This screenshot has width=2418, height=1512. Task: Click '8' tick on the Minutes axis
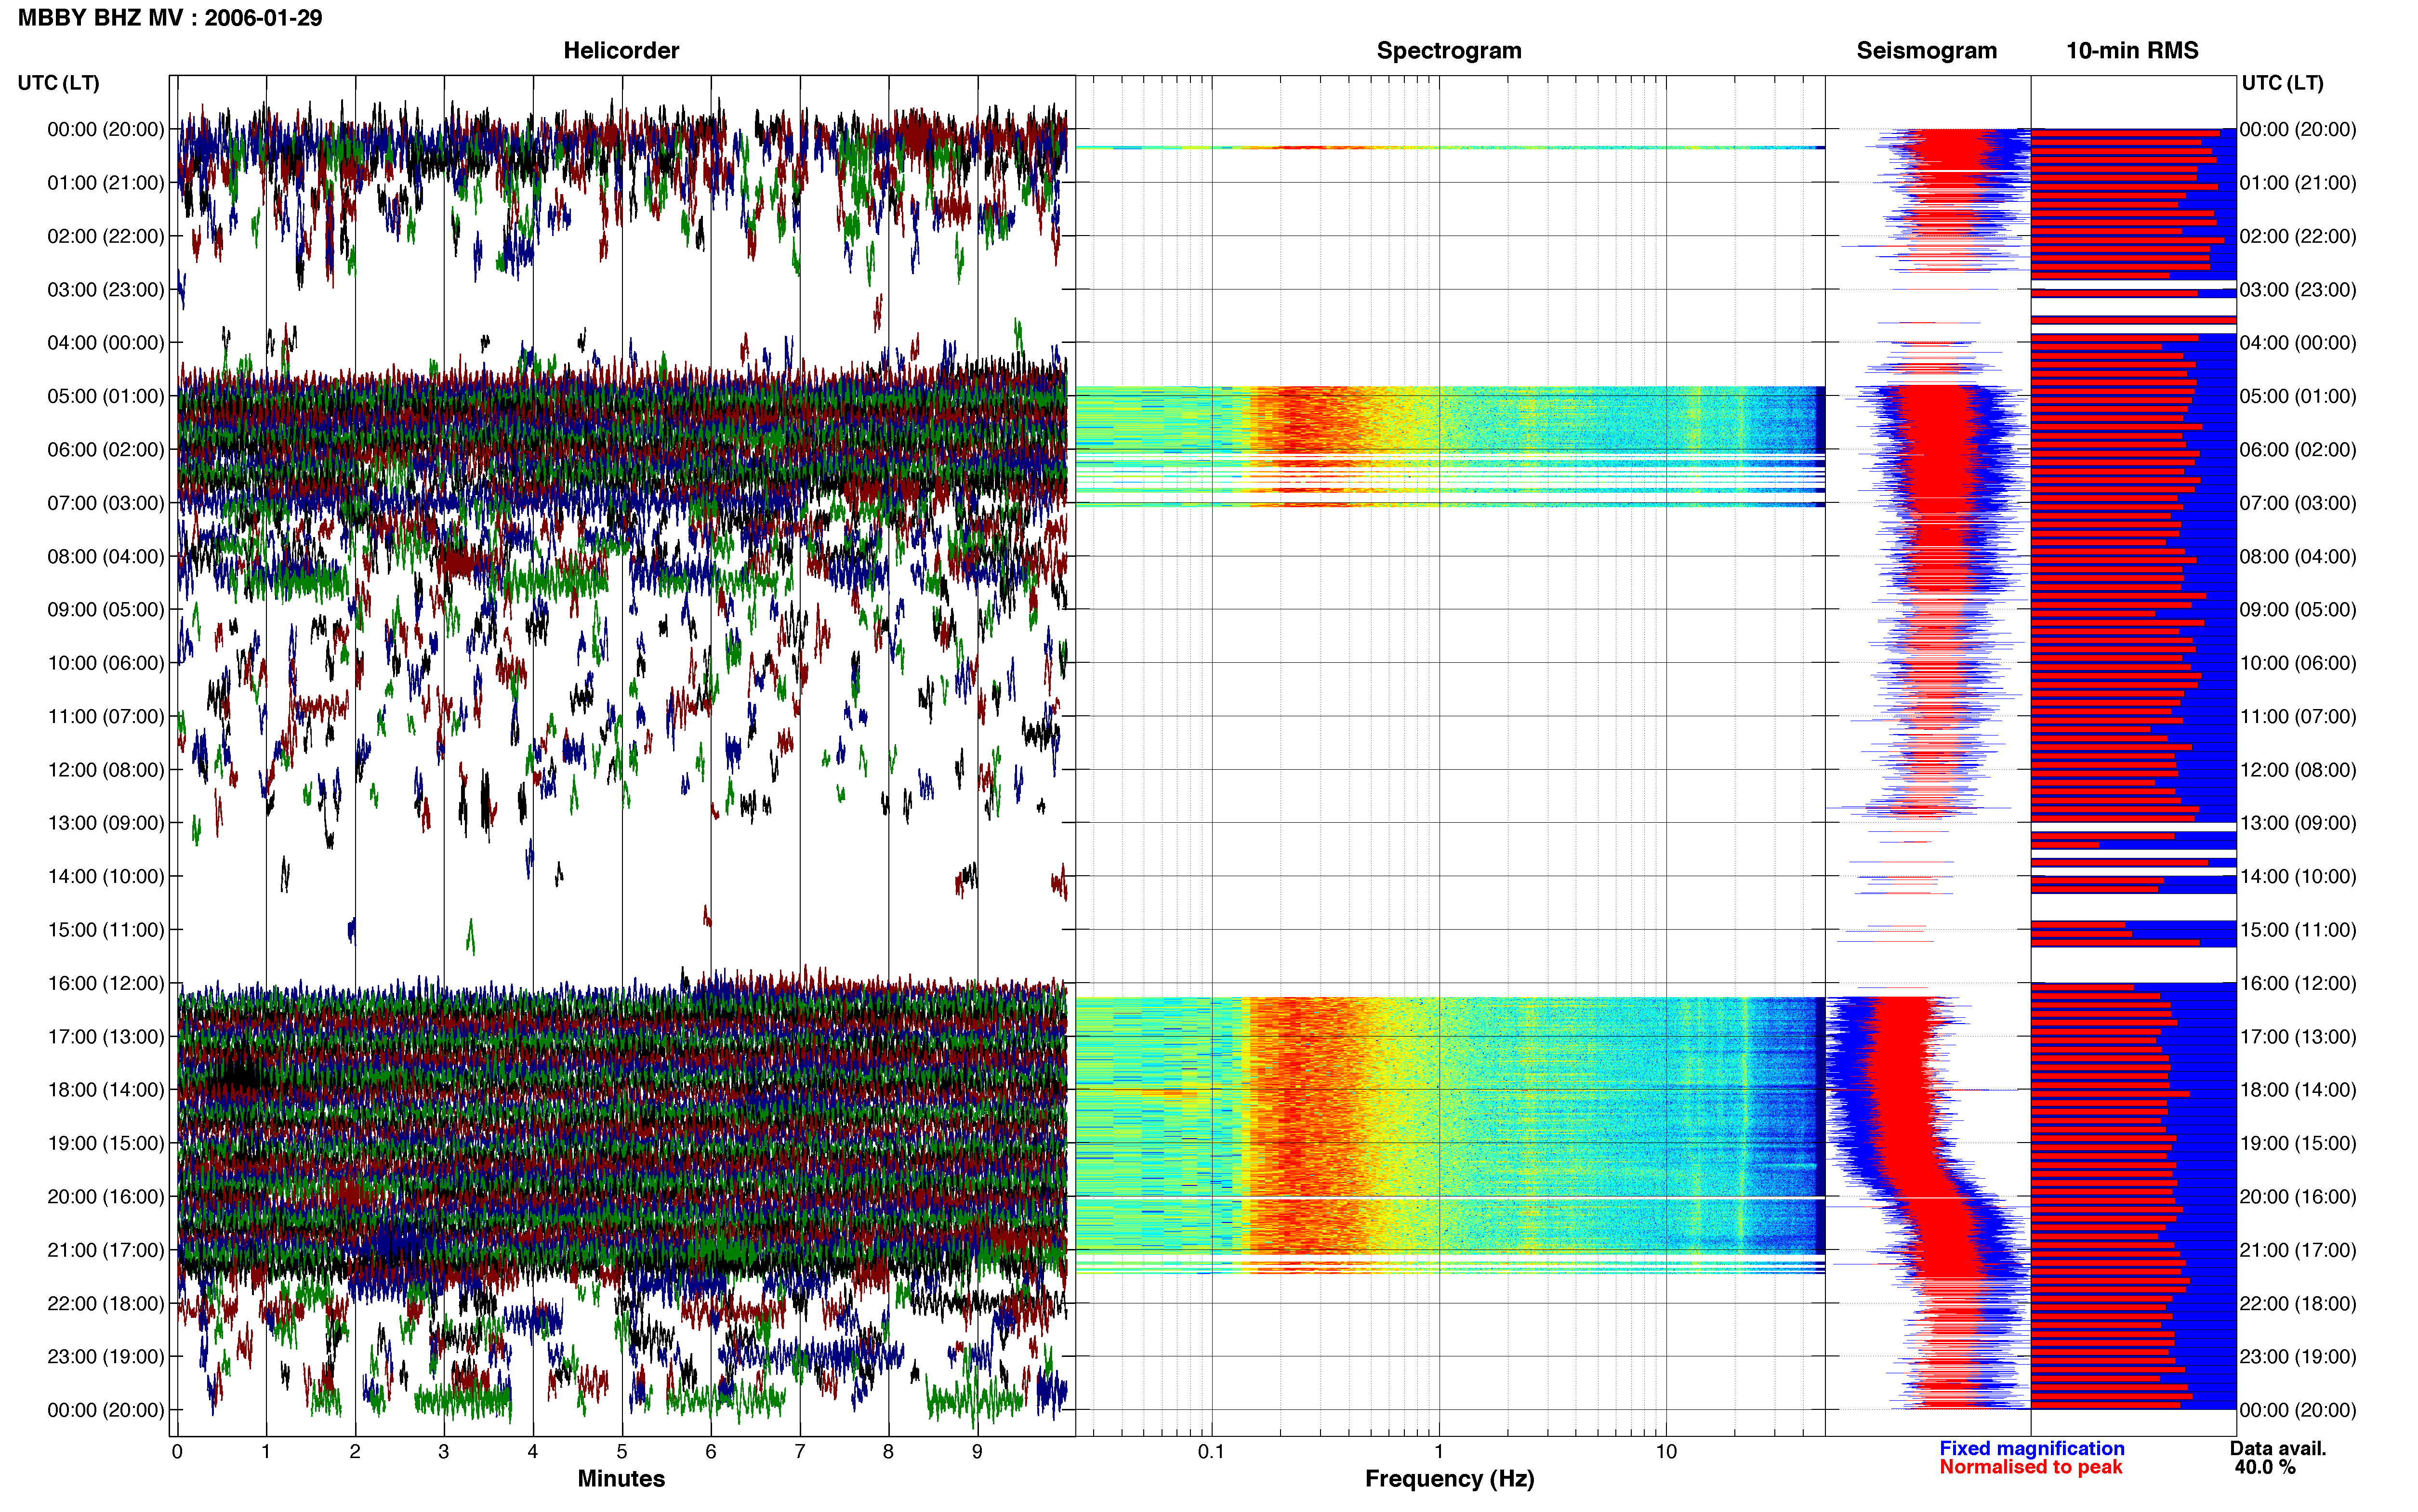[888, 1451]
